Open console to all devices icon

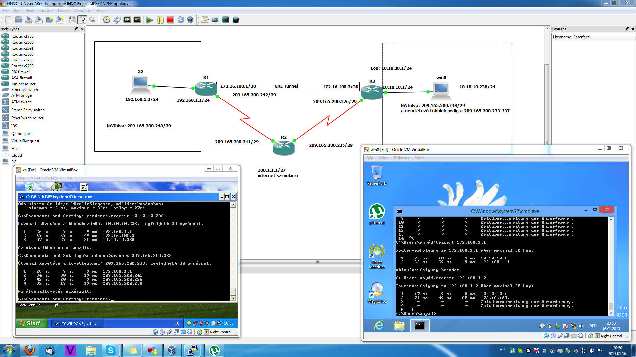click(x=137, y=20)
